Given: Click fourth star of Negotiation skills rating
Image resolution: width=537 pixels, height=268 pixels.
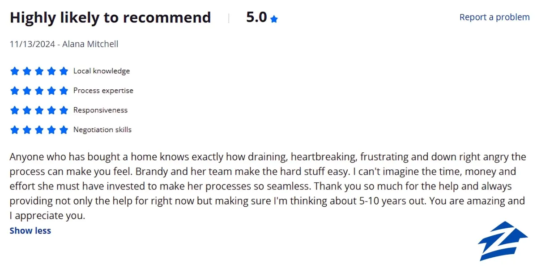Looking at the screenshot, I should click(x=52, y=130).
